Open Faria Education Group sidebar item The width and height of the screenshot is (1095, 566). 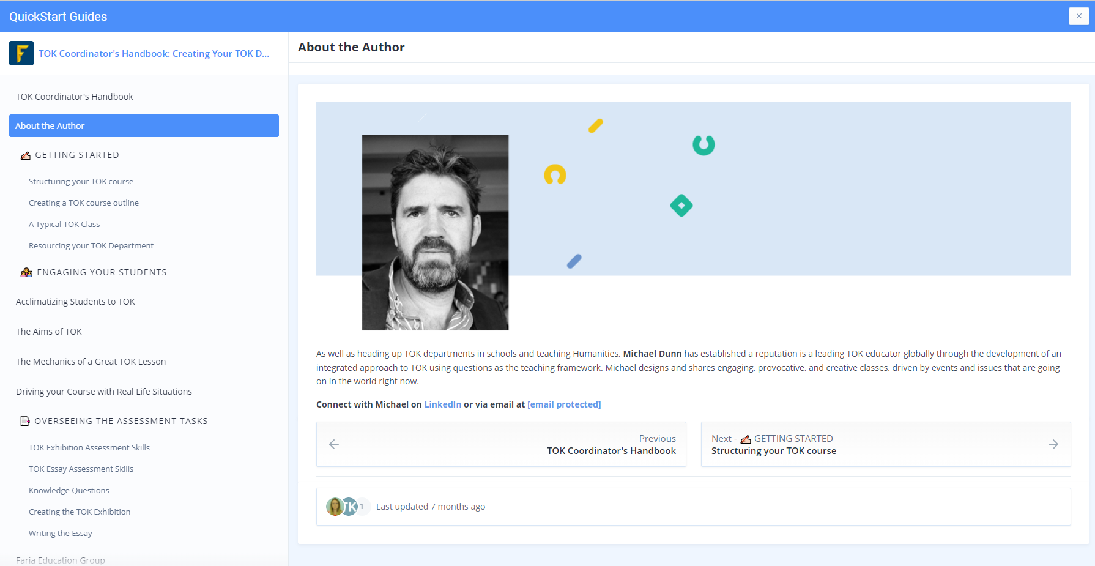pos(61,560)
